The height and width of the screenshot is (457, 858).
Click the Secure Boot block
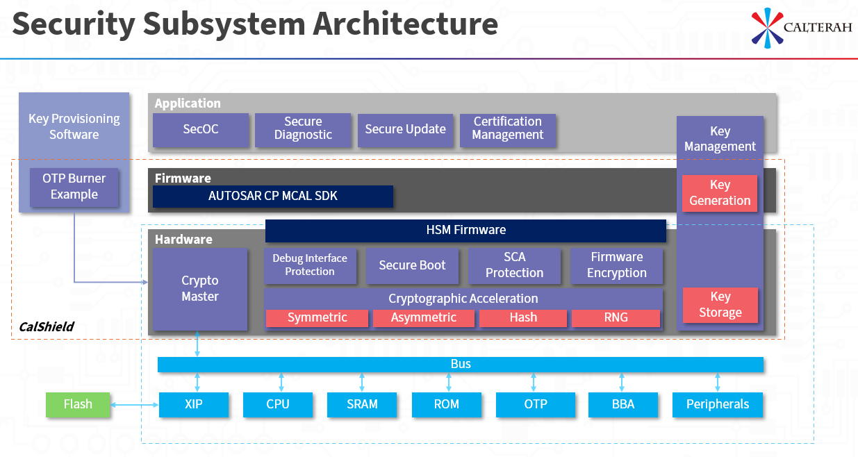[412, 266]
